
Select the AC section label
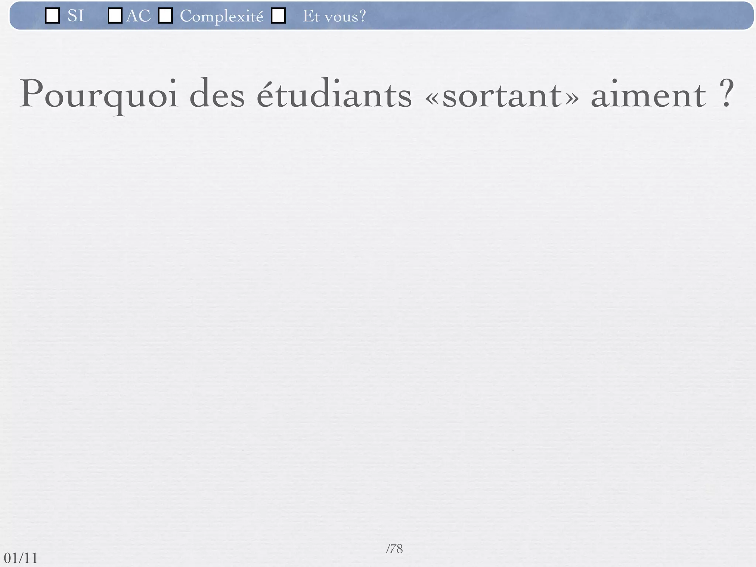tap(138, 16)
